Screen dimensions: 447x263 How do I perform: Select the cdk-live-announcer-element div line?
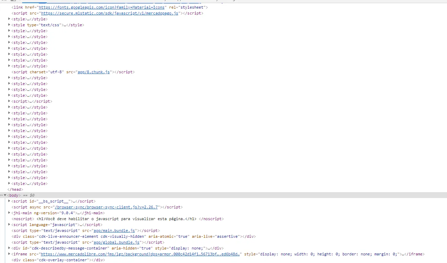point(134,236)
